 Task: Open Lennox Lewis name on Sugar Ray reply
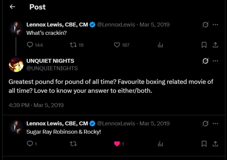pos(57,123)
